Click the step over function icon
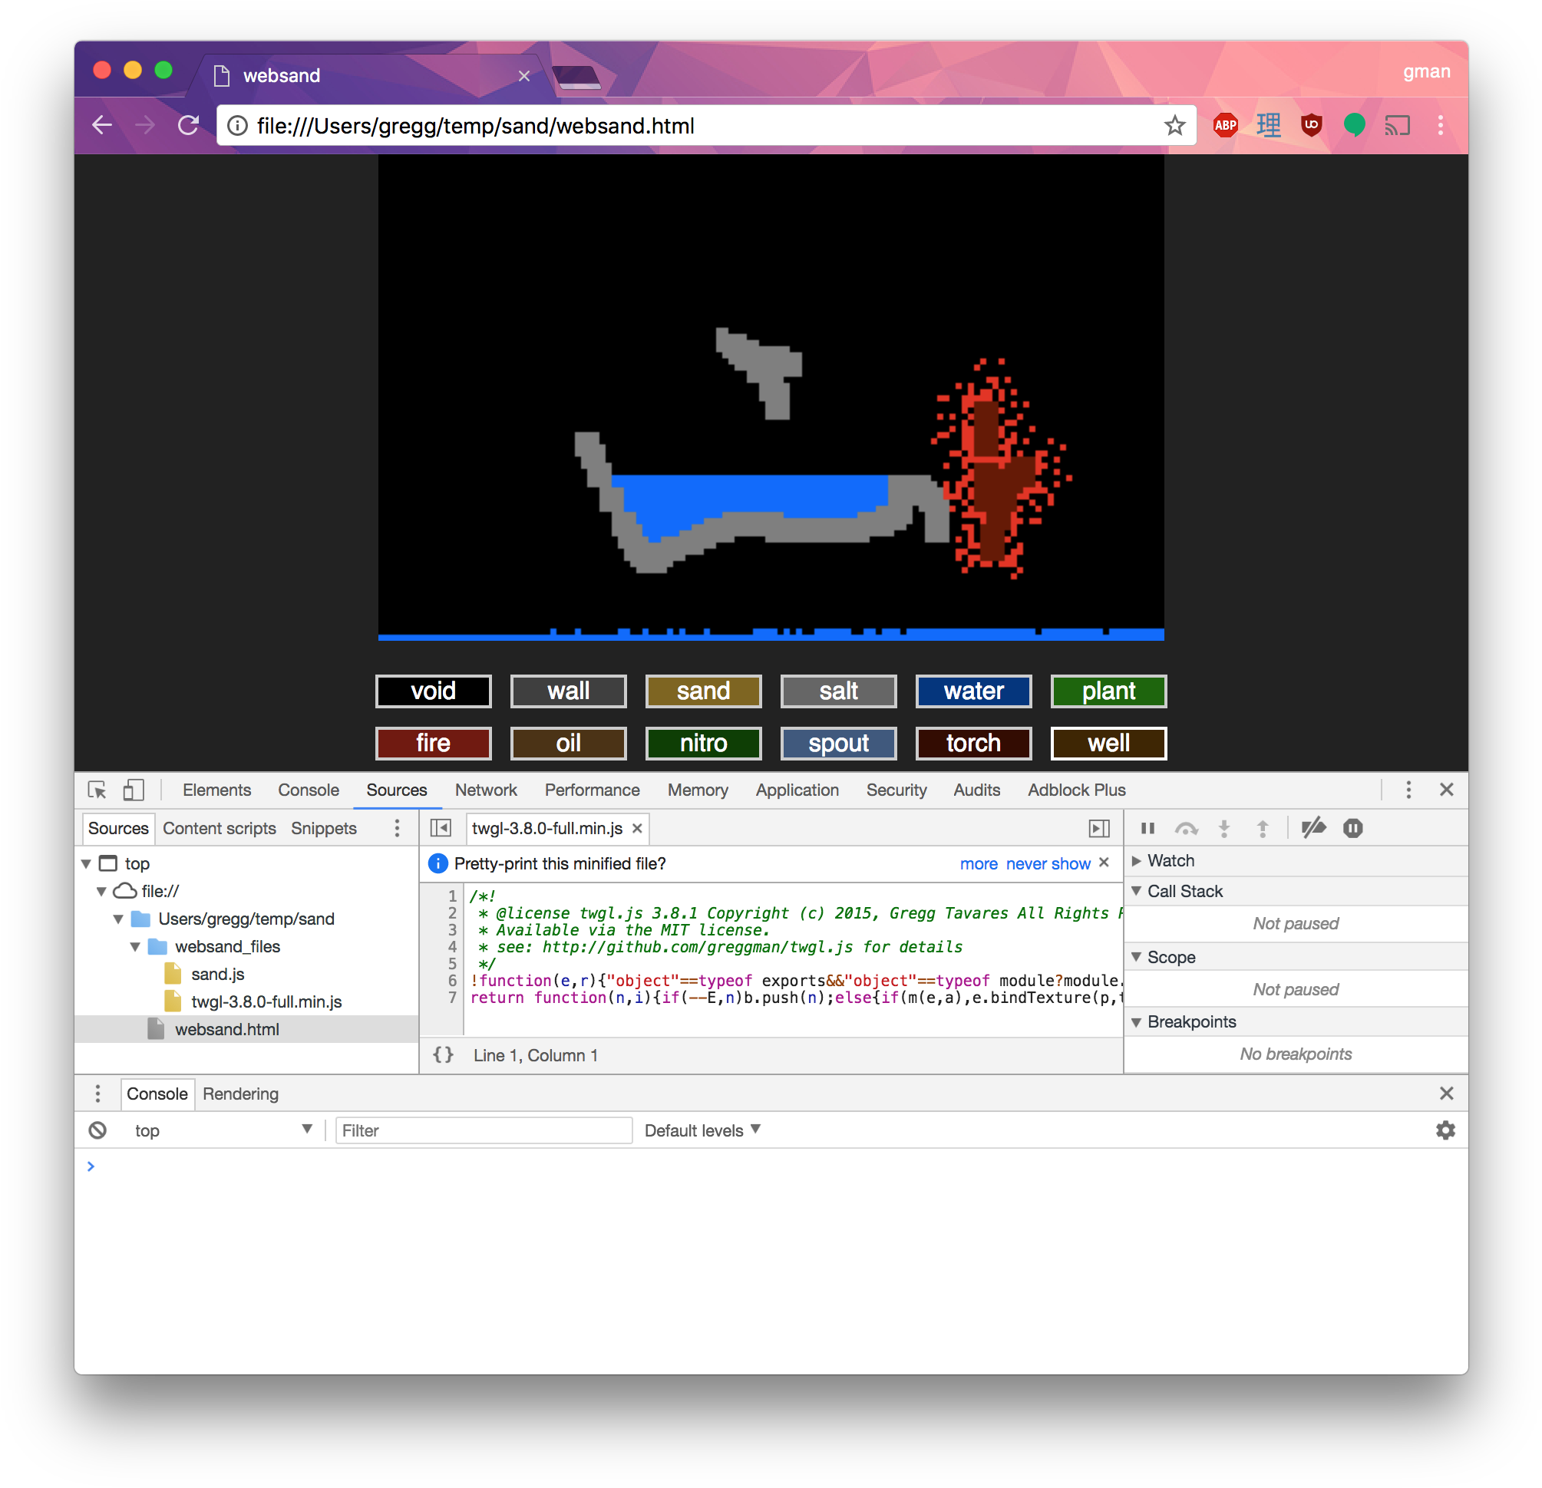Viewport: 1542px width, 1488px height. pos(1186,828)
